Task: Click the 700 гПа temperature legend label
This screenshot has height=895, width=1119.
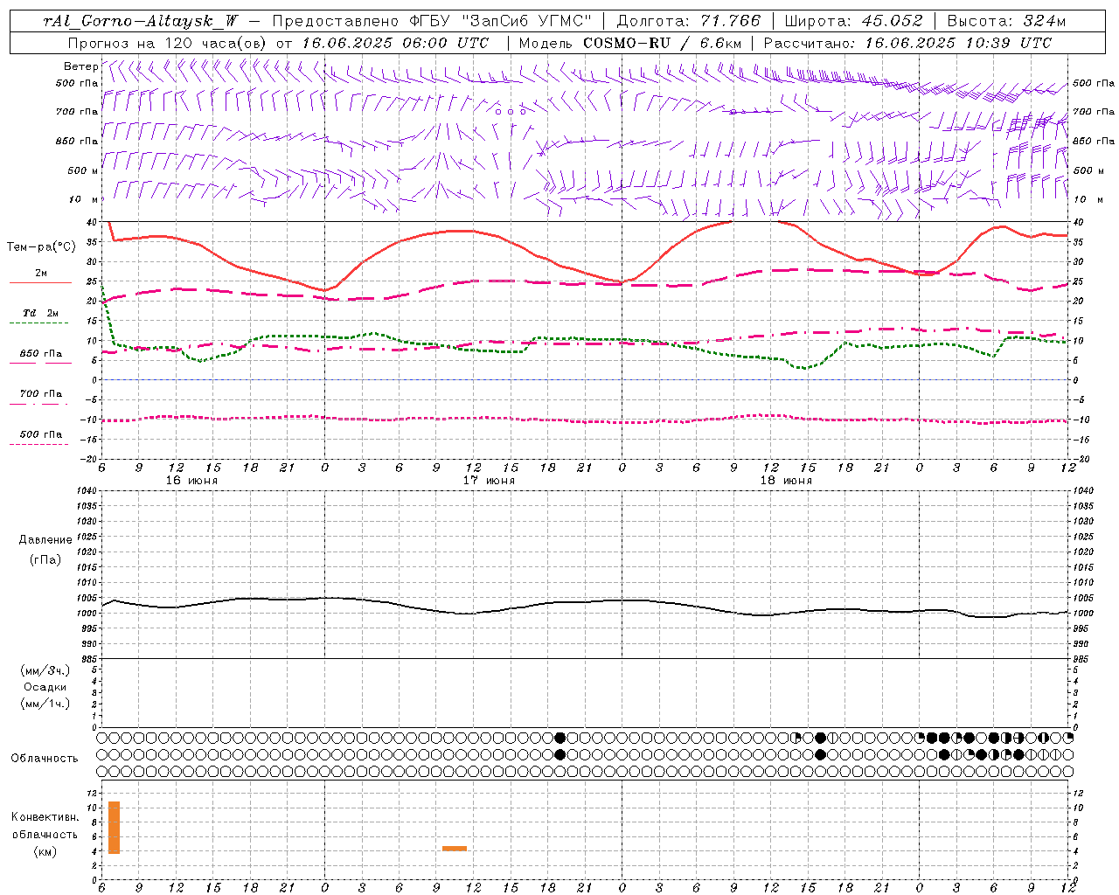Action: point(41,394)
